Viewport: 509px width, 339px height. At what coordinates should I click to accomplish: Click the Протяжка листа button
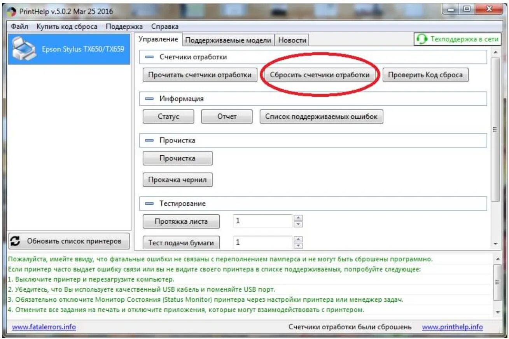181,222
